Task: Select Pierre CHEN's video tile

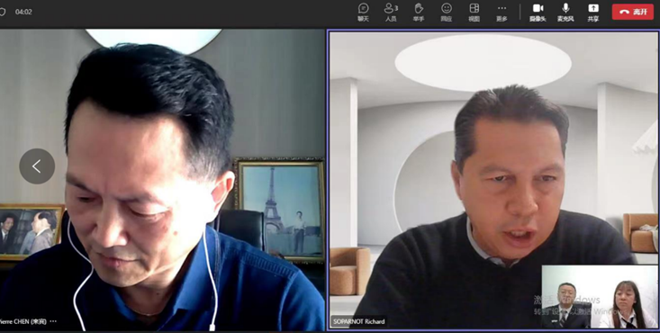Action: coord(162,180)
